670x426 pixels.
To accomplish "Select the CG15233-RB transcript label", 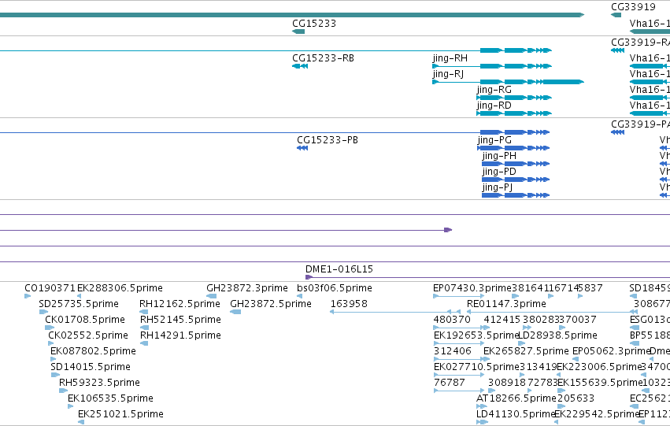I will click(323, 58).
